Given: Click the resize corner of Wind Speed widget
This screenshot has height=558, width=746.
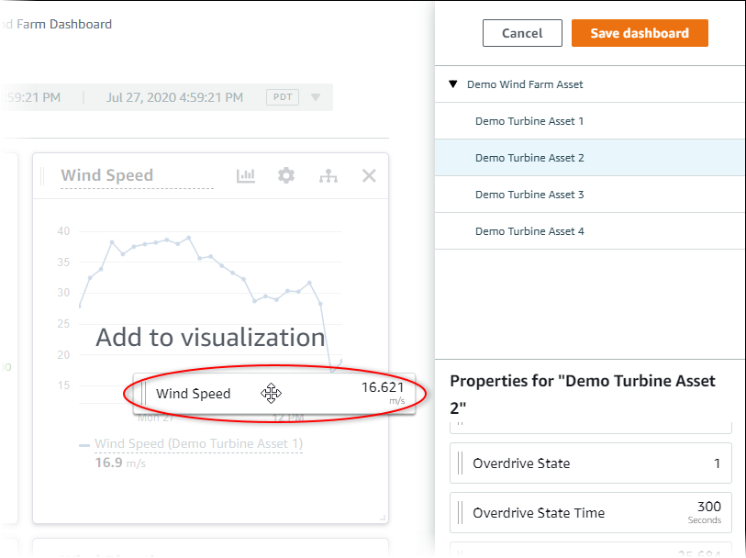Looking at the screenshot, I should (383, 518).
